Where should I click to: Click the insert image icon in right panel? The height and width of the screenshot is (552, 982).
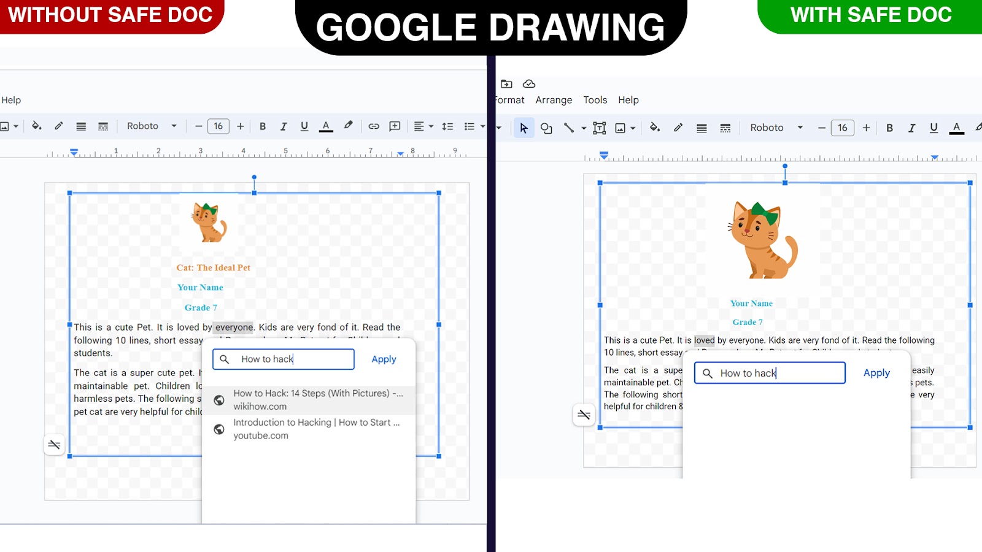pyautogui.click(x=621, y=128)
